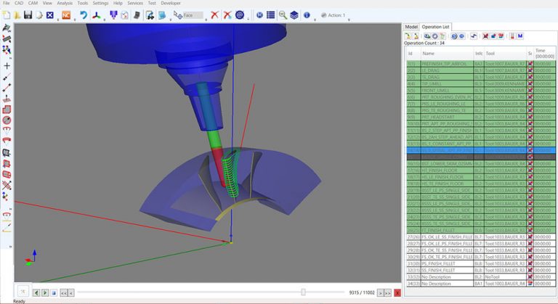Image resolution: width=558 pixels, height=304 pixels.
Task: Click the blue info circle icon
Action: point(307,15)
